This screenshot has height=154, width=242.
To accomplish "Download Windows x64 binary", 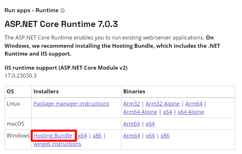I will (x=150, y=136).
